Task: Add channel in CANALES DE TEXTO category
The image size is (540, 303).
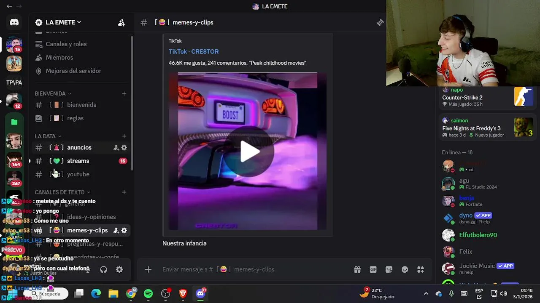Action: point(124,192)
